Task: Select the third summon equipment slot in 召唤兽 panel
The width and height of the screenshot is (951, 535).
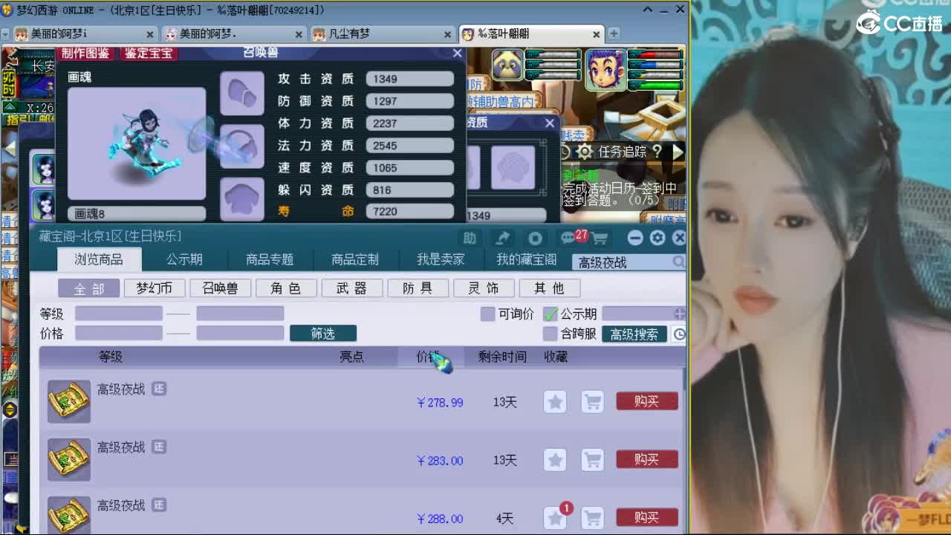Action: tap(242, 198)
